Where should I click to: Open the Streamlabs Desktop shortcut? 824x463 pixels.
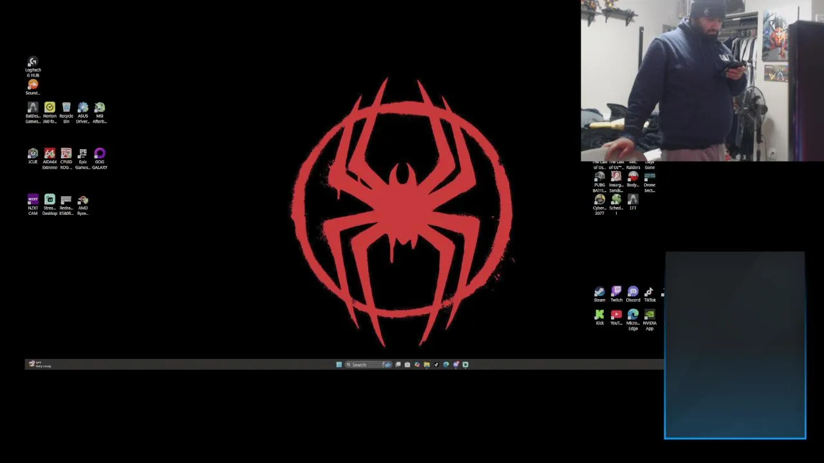pyautogui.click(x=50, y=205)
